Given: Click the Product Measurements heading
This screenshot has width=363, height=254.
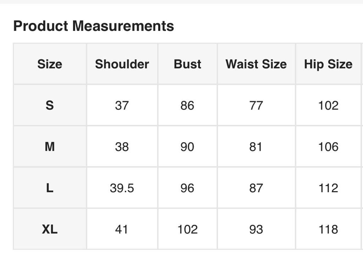Looking at the screenshot, I should (94, 26).
